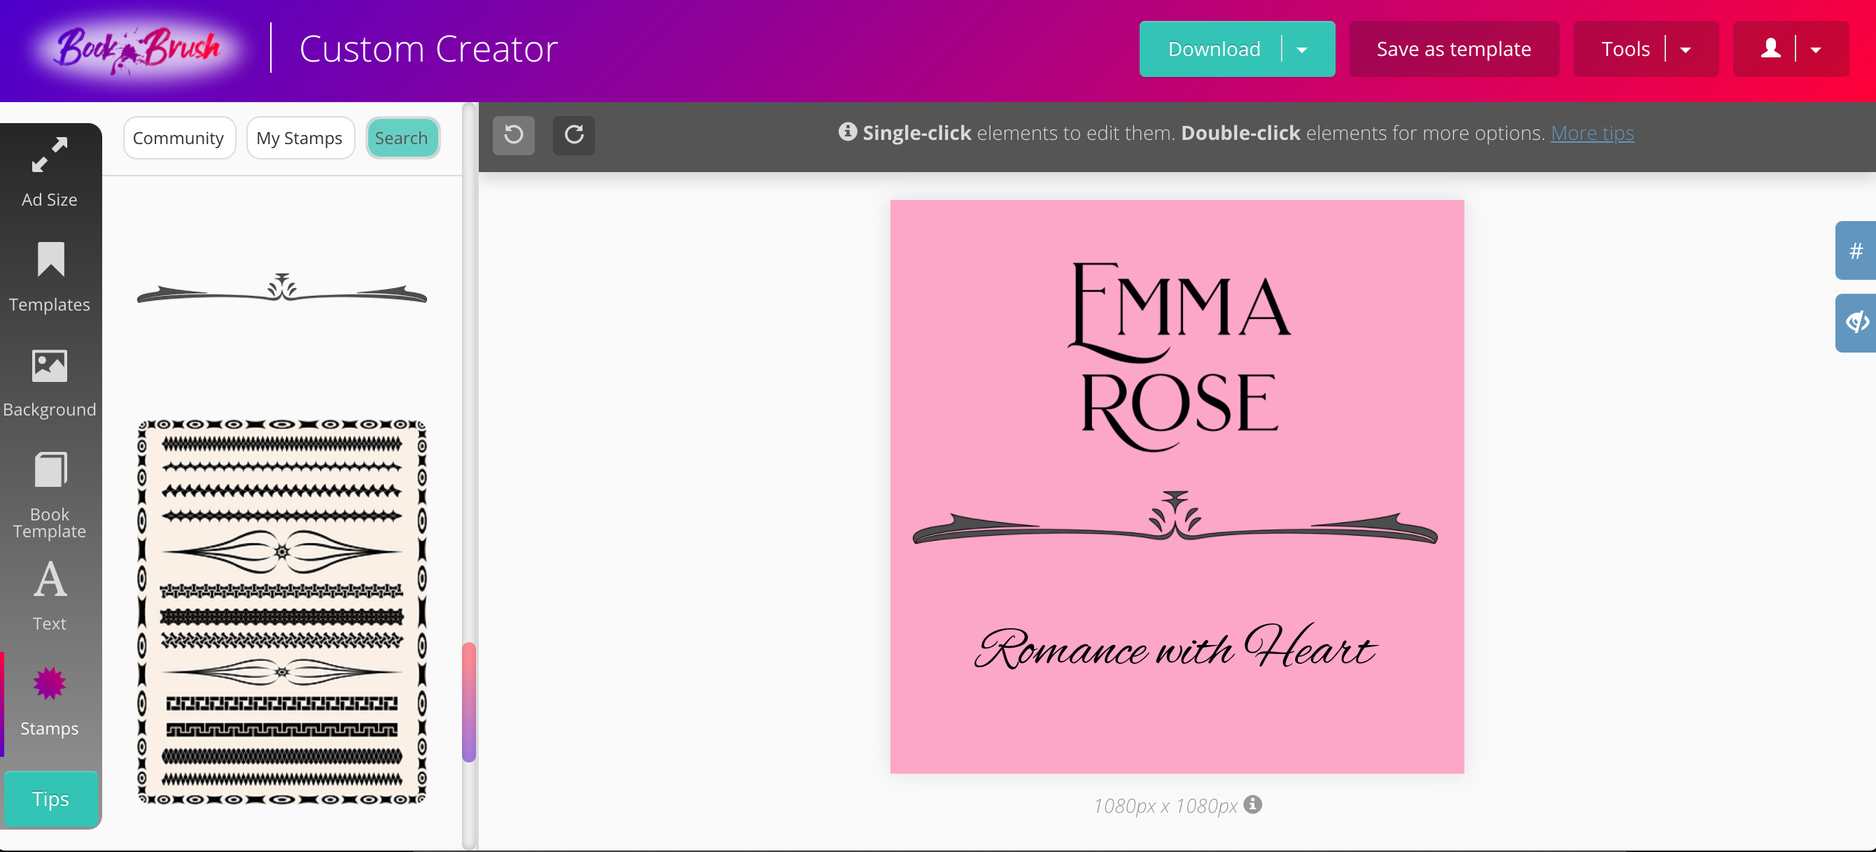Click the canvas size info icon
Image resolution: width=1876 pixels, height=852 pixels.
pos(1252,804)
